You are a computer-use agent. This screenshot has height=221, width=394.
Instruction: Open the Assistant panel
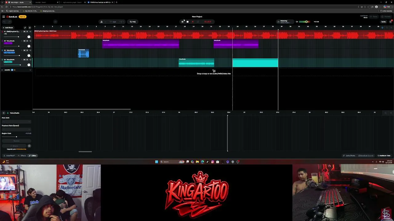pyautogui.click(x=384, y=156)
